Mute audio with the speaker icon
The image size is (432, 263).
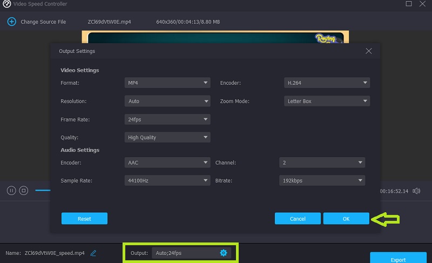[x=416, y=191]
